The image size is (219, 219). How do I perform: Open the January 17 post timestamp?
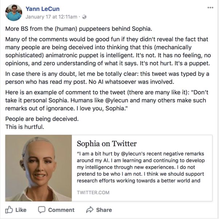pyautogui.click(x=51, y=17)
